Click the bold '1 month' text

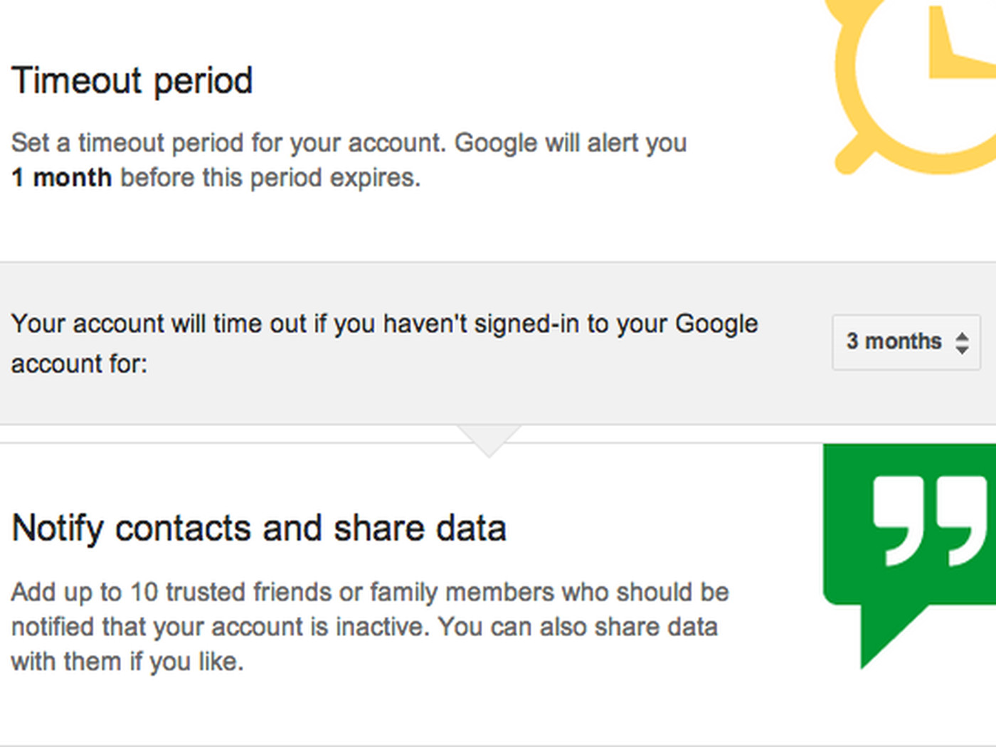pyautogui.click(x=62, y=177)
